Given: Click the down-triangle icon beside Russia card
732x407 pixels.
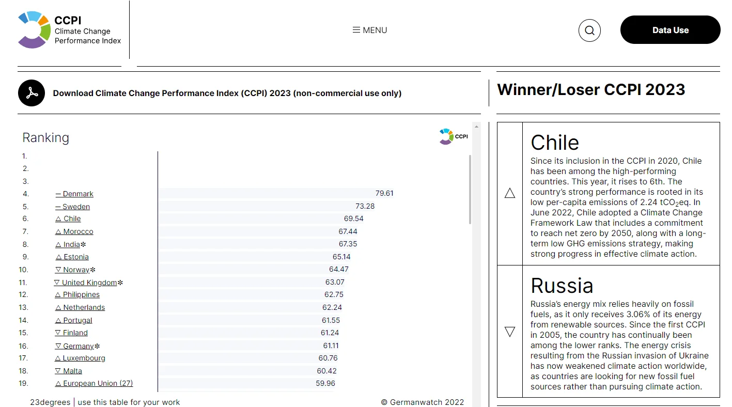Looking at the screenshot, I should click(510, 332).
